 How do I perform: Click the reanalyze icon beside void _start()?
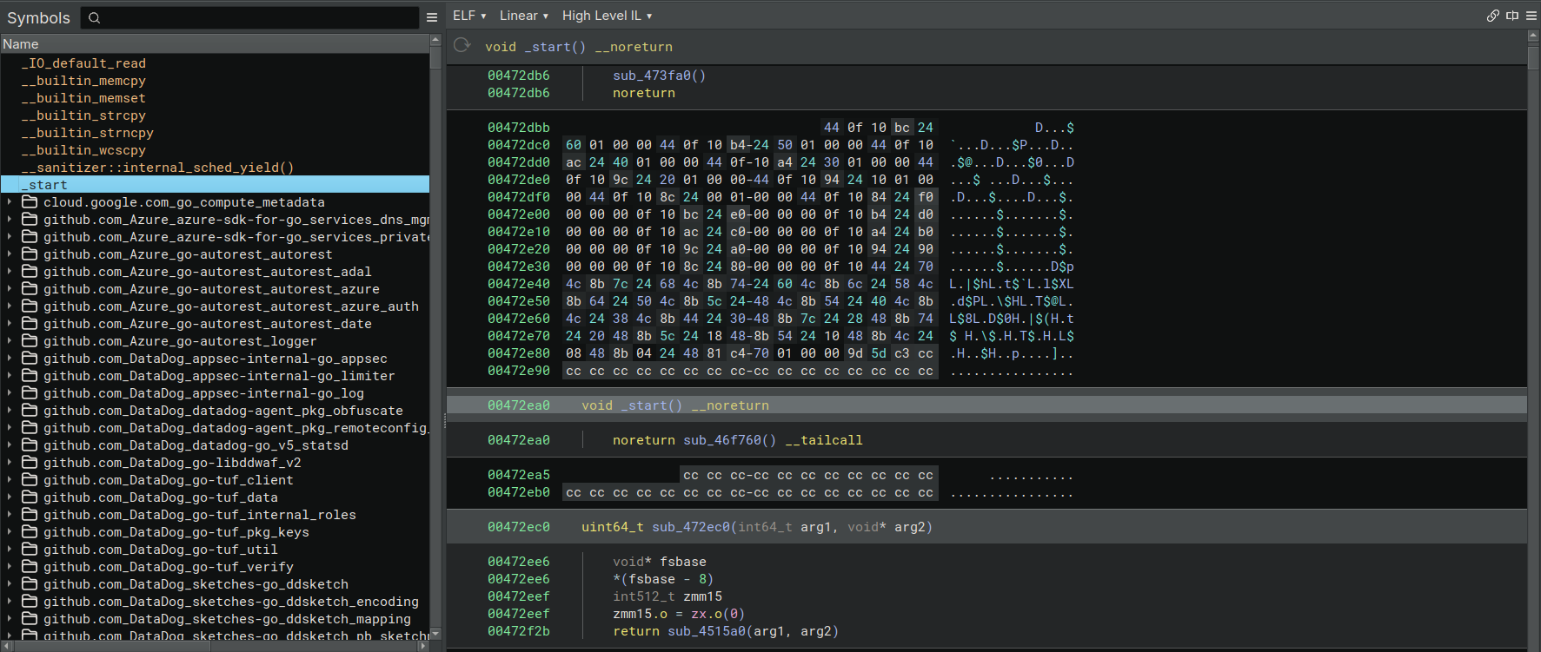(x=462, y=46)
